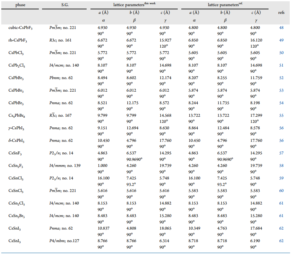Click reference 51 in the CsPb2Cl5 row
Image resolution: width=291 pixels, height=254 pixels.
click(x=281, y=65)
